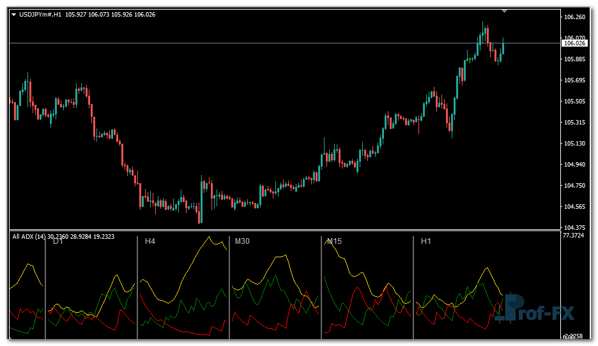Screen dimensions: 598x346
Task: Click the vertical separator before H1 label
Action: [413, 287]
